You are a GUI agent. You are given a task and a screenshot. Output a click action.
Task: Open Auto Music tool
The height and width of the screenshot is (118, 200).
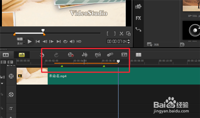click(98, 55)
